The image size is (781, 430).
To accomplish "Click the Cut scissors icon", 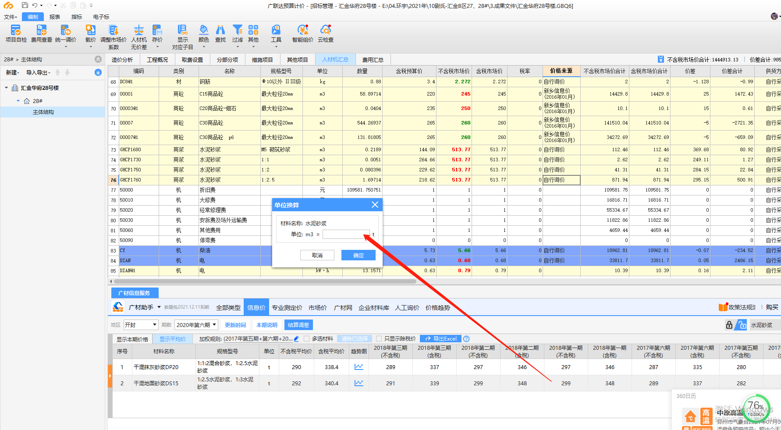I will [63, 6].
